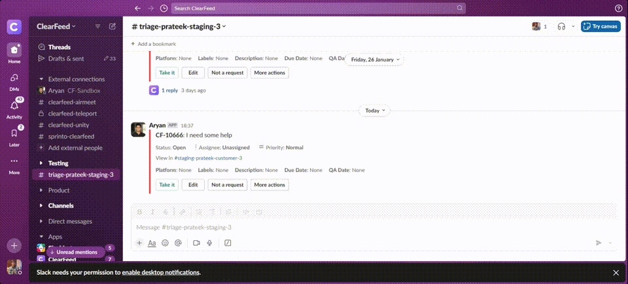Image resolution: width=628 pixels, height=284 pixels.
Task: Select the clearfeed-airmeet channel
Action: point(73,102)
